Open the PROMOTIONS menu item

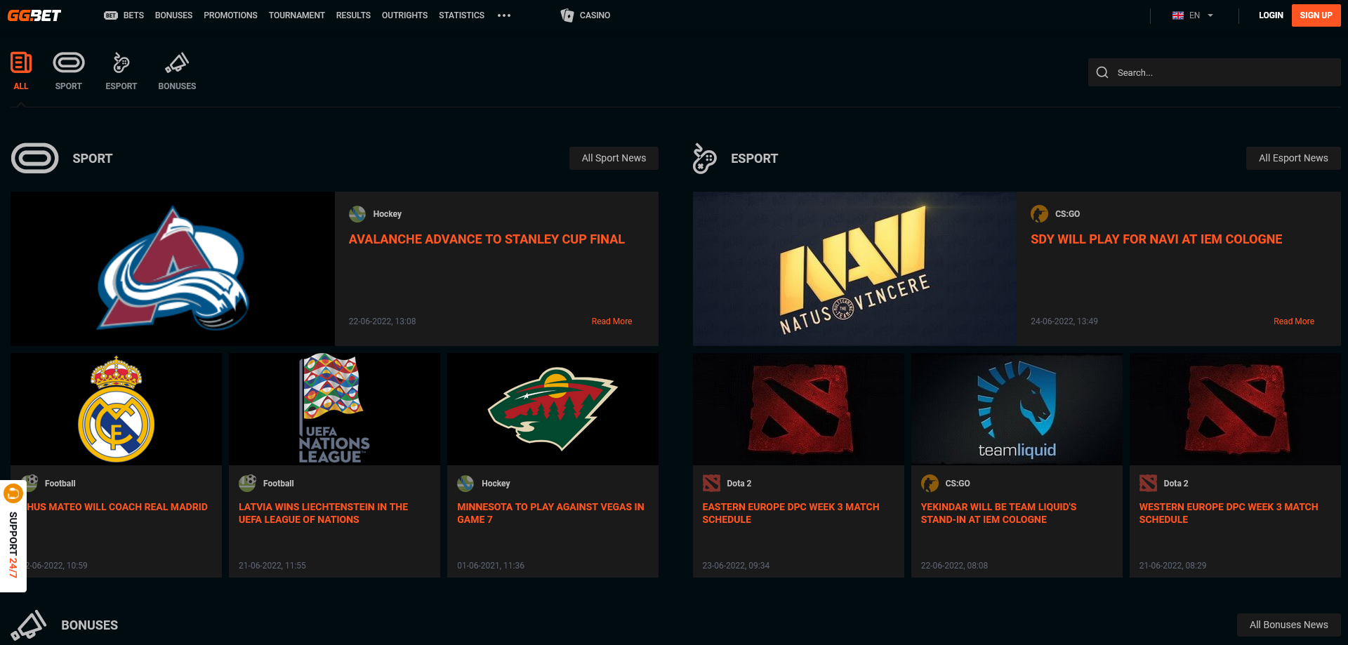pyautogui.click(x=230, y=15)
